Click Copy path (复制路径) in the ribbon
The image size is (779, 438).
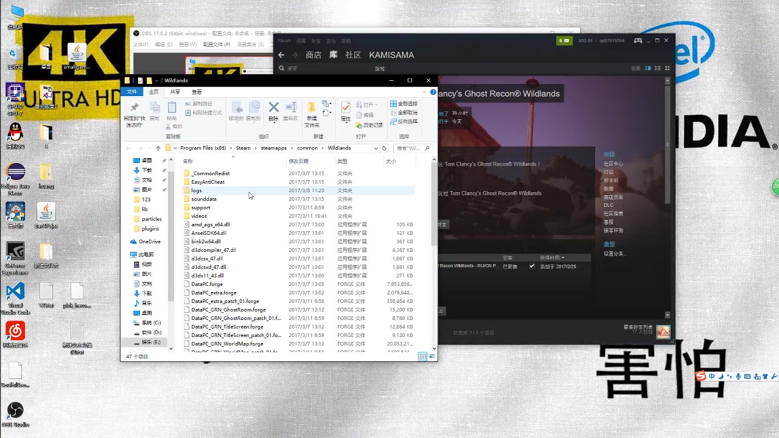click(x=198, y=104)
